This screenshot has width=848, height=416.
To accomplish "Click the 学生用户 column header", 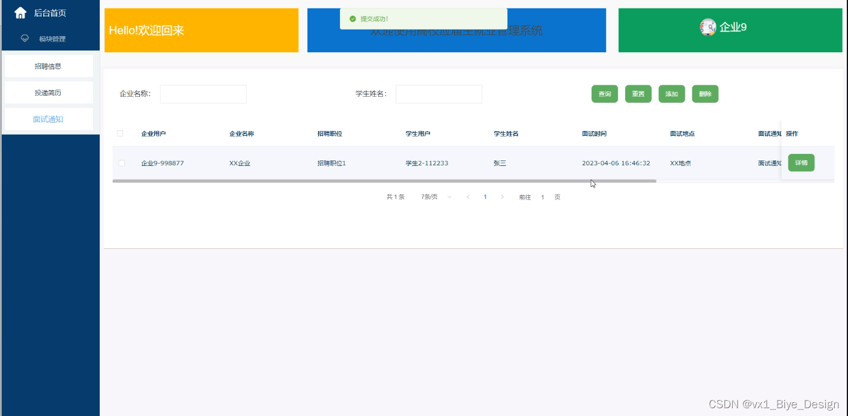I will 418,133.
